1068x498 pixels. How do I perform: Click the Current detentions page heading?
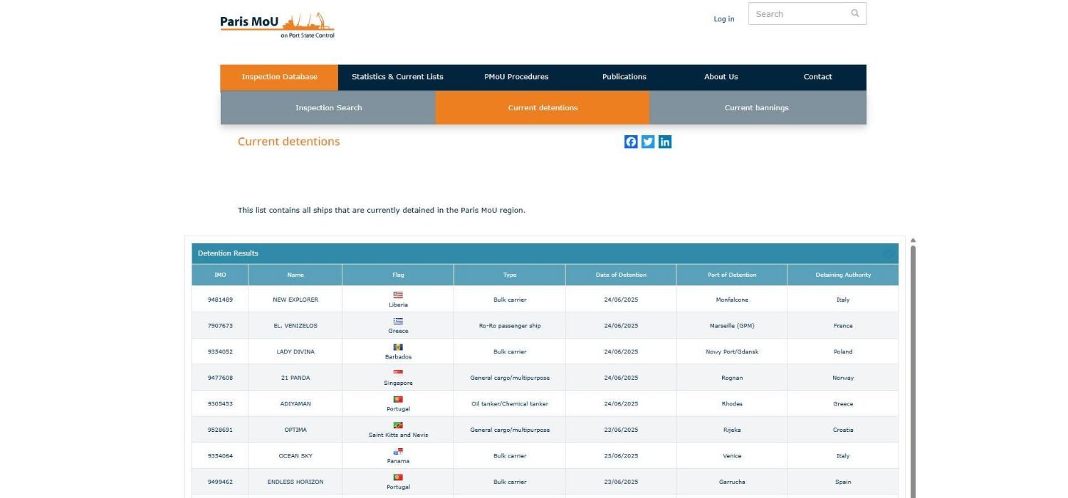click(288, 142)
